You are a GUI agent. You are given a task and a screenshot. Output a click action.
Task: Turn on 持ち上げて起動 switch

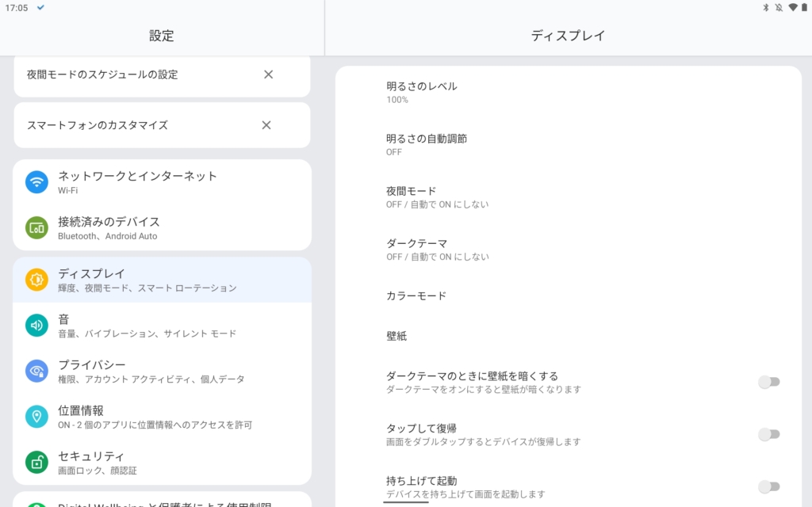[768, 486]
